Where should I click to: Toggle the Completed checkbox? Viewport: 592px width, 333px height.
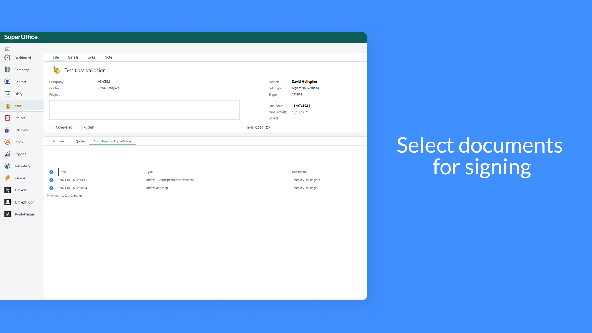point(52,127)
